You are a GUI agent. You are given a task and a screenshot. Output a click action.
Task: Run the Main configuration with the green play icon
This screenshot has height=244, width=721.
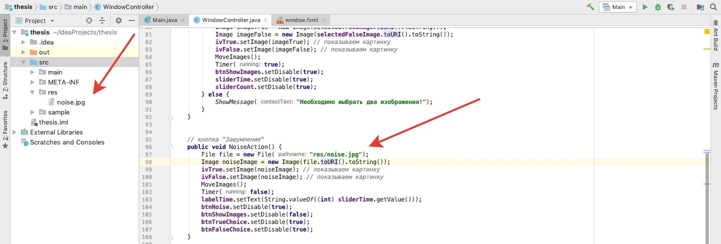tap(645, 7)
